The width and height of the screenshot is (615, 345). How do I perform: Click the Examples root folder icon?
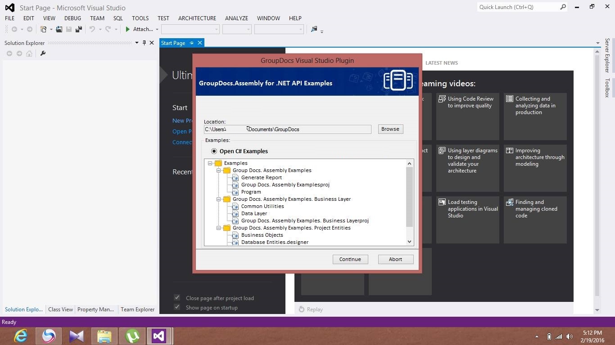coord(218,163)
